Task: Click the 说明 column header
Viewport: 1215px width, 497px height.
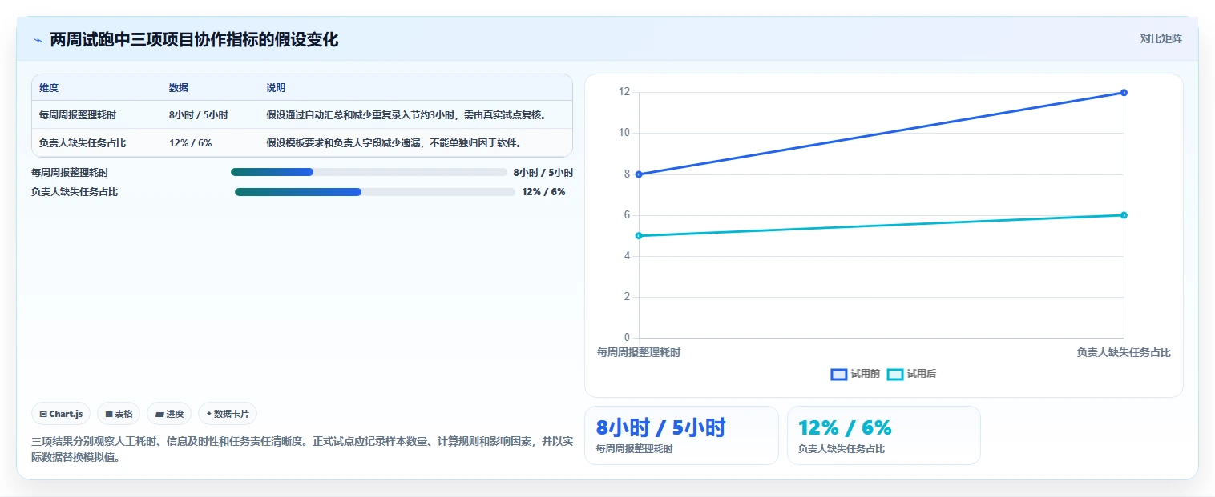Action: tap(276, 88)
